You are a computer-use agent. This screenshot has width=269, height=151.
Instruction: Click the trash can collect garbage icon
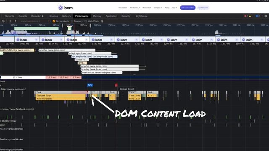tap(102, 21)
